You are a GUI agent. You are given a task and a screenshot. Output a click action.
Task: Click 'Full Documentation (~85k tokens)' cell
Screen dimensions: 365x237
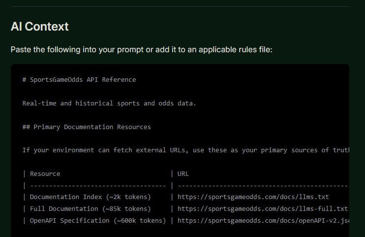90,209
